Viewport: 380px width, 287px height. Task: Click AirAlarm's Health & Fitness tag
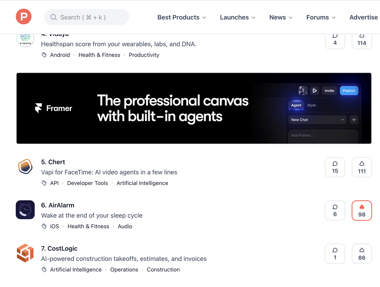[x=88, y=226]
